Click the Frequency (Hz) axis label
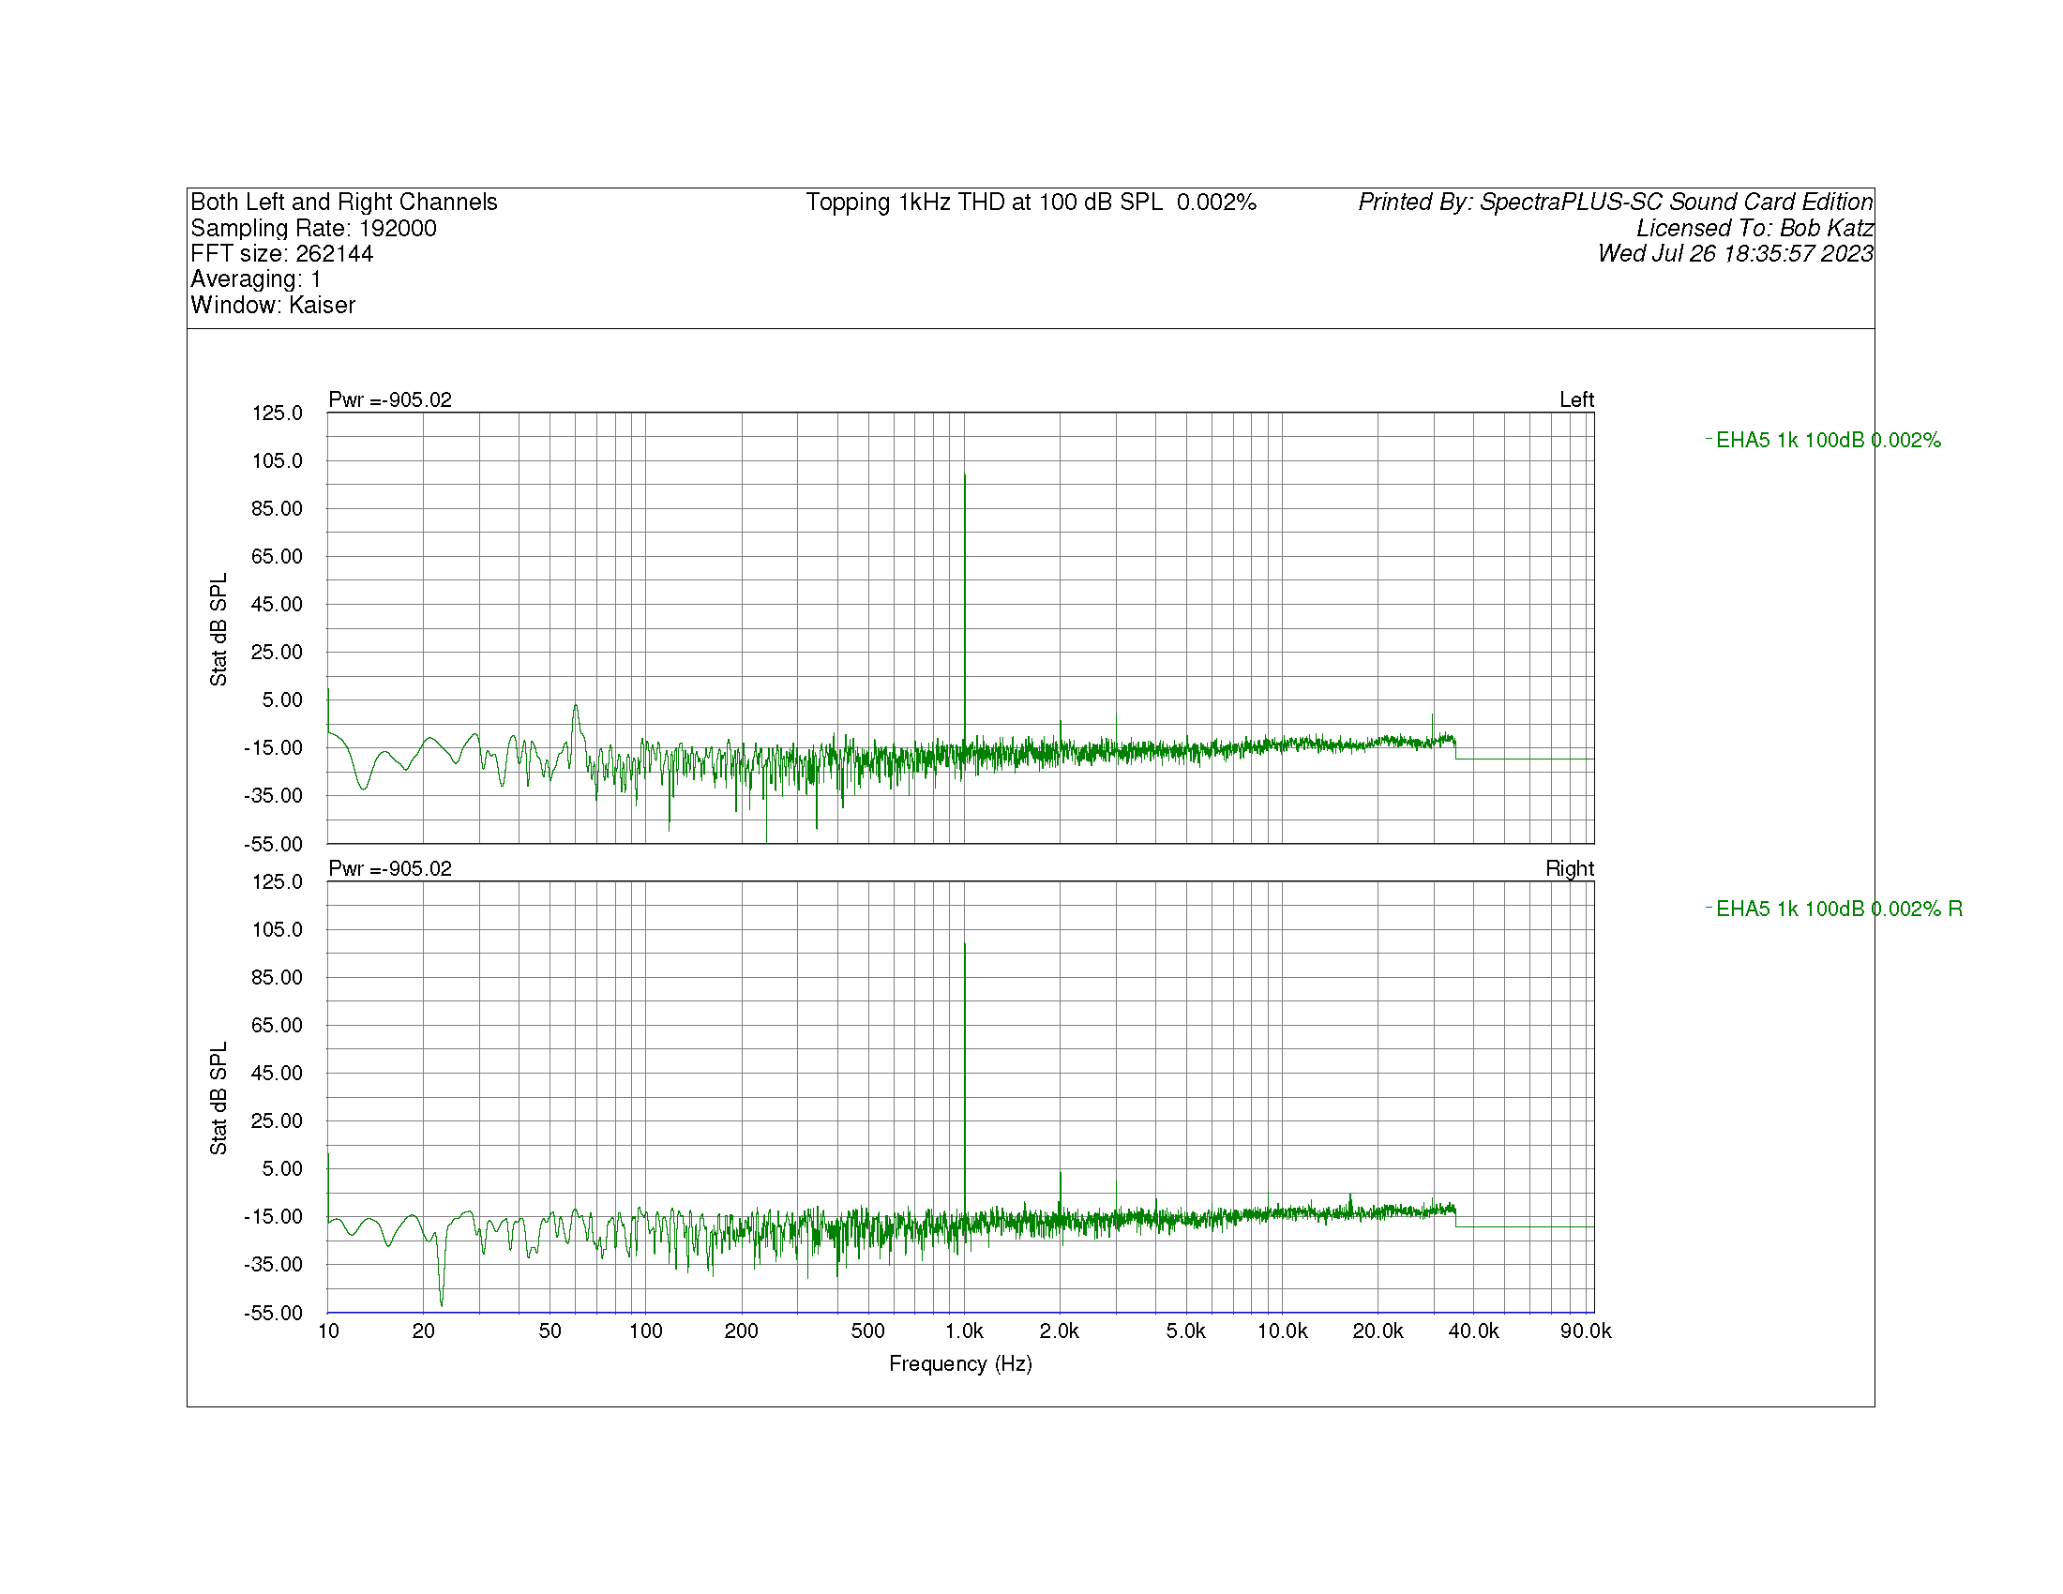Image resolution: width=2063 pixels, height=1594 pixels. (959, 1363)
